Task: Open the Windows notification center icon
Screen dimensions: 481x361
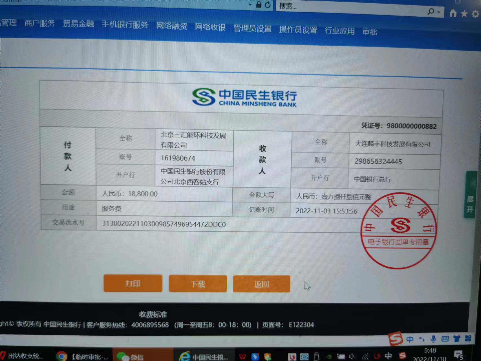Action: point(459,355)
